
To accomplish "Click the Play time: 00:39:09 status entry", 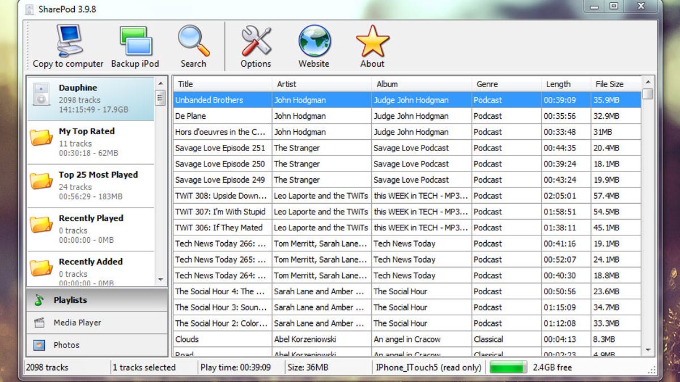I will pyautogui.click(x=236, y=367).
